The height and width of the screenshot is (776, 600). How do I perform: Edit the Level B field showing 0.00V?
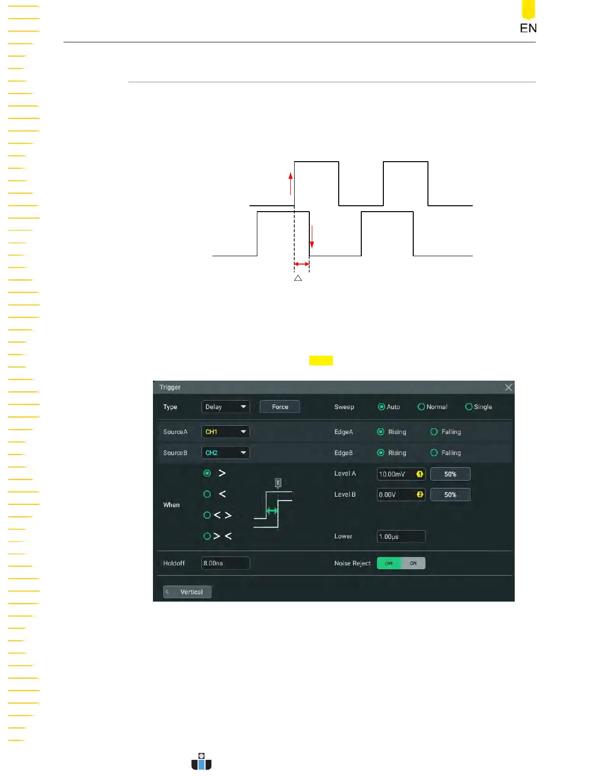401,494
